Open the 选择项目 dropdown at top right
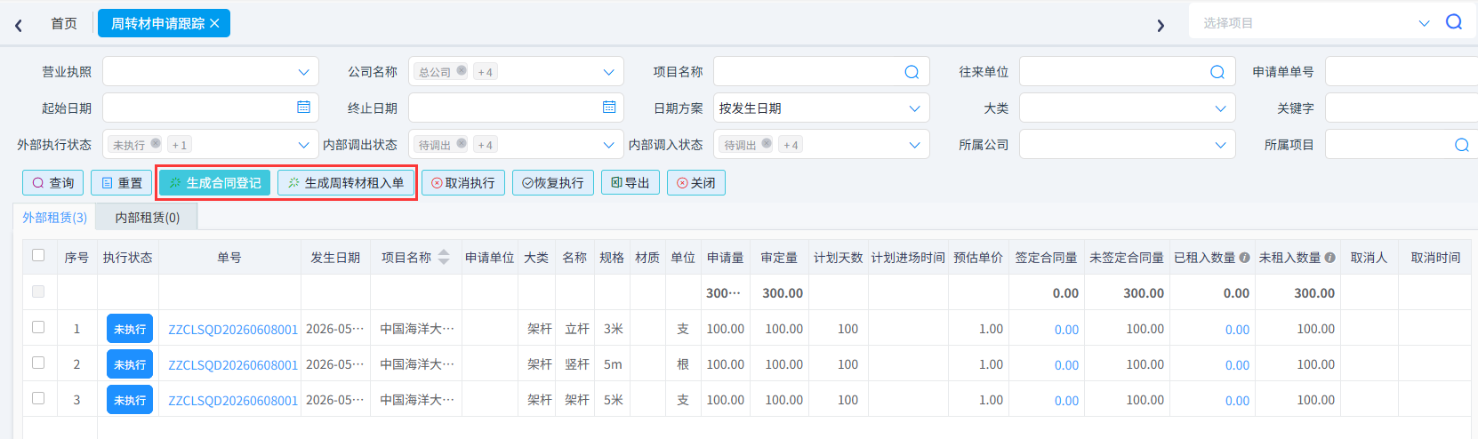Image resolution: width=1478 pixels, height=439 pixels. point(1424,23)
